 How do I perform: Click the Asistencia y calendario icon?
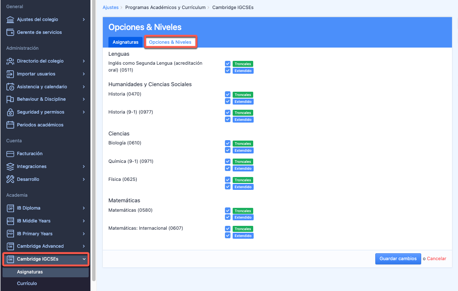click(11, 87)
